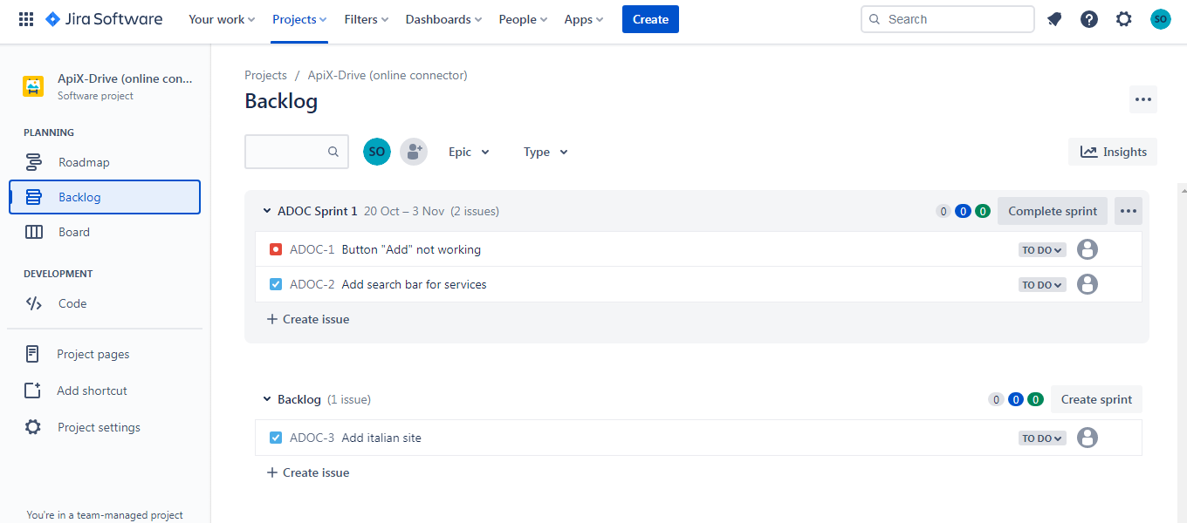This screenshot has width=1187, height=523.
Task: Click the bug type icon of ADOC-1
Action: [x=276, y=249]
